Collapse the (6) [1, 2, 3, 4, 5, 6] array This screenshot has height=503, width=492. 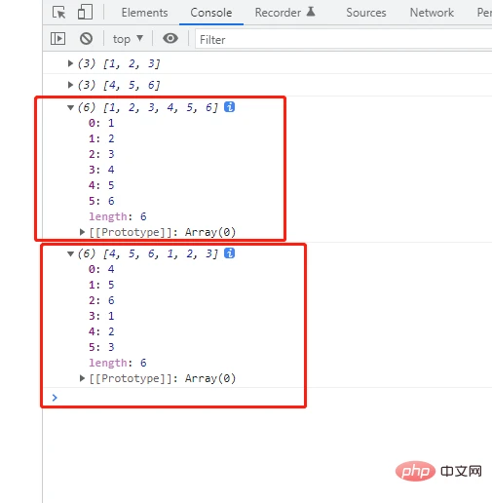(70, 107)
